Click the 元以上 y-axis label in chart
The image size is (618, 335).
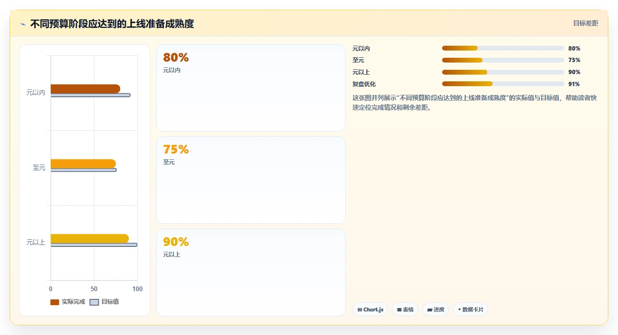pos(36,242)
